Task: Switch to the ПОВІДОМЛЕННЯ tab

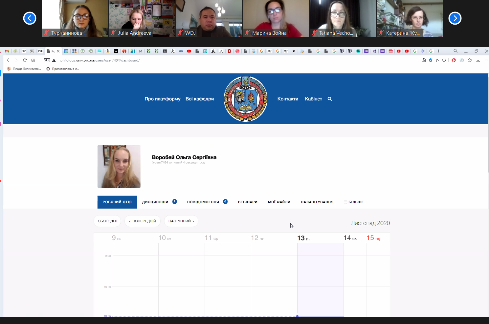Action: point(203,202)
